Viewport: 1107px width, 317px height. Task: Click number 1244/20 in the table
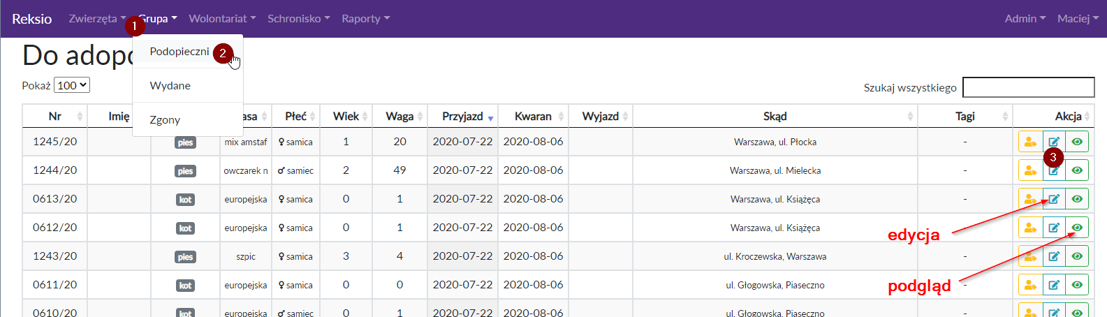[x=55, y=170]
